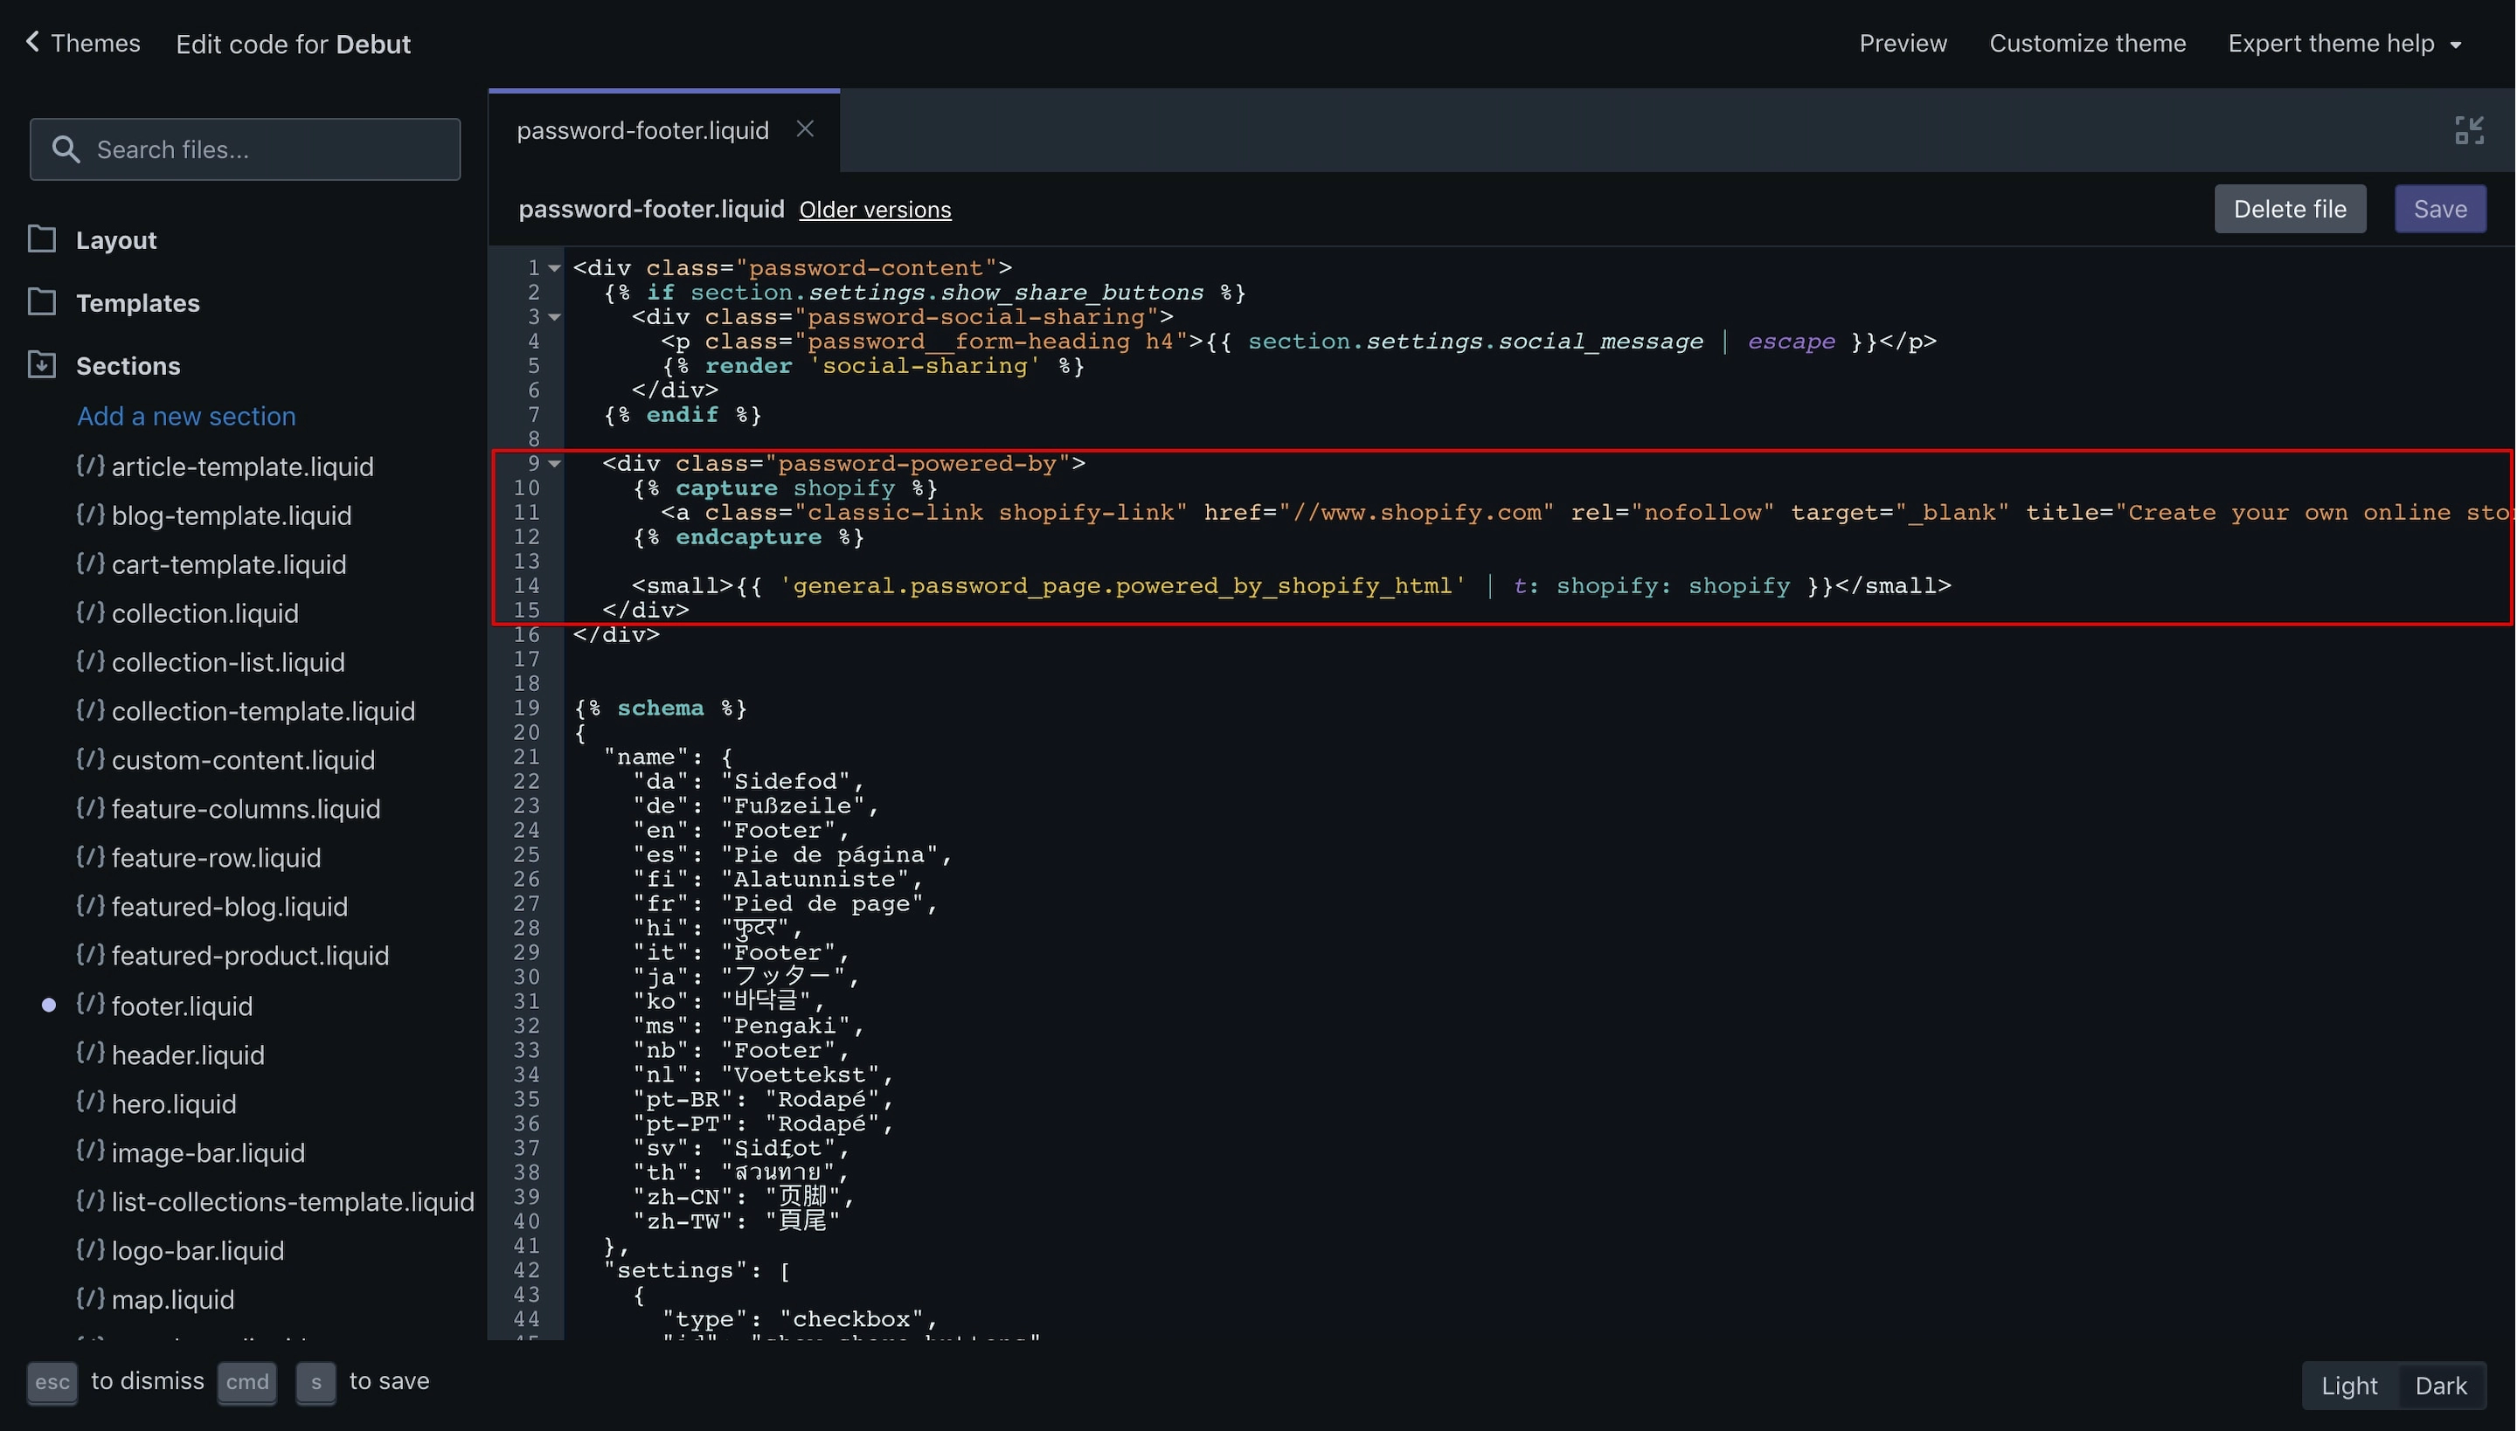Click the Layout folder icon
Image resolution: width=2517 pixels, height=1431 pixels.
tap(41, 238)
